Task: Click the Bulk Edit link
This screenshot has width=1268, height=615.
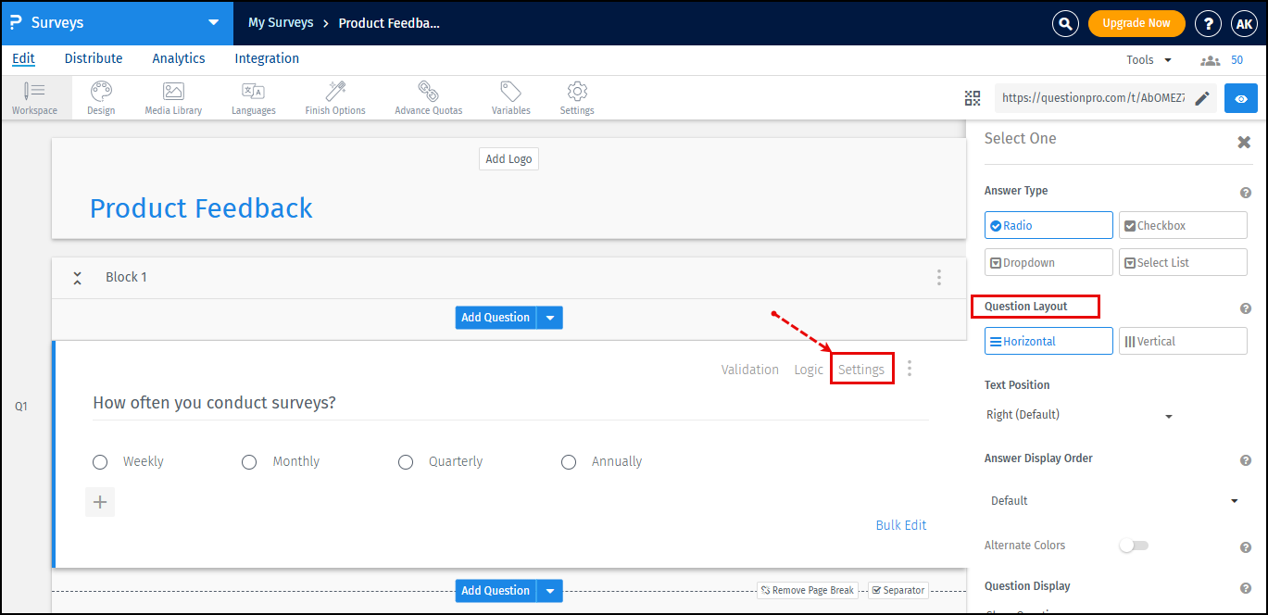Action: [x=900, y=524]
